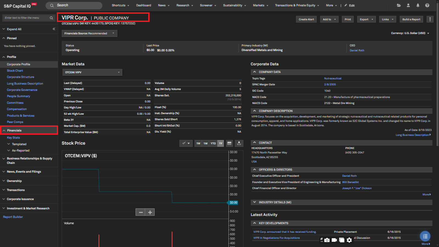Open the folder icon in top bar

(399, 5)
